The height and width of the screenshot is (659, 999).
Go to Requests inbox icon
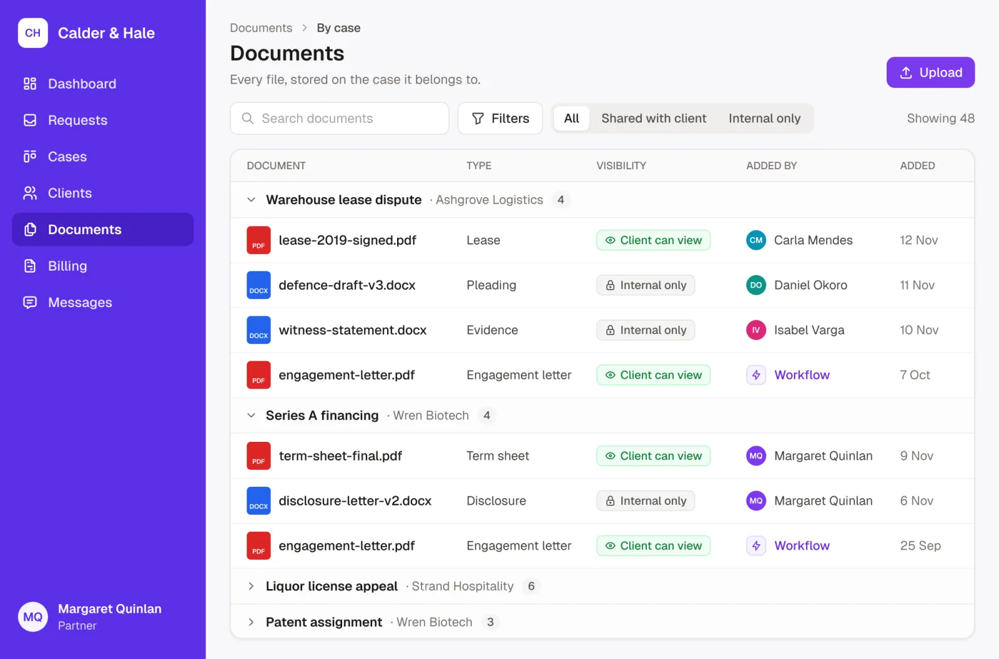[x=30, y=120]
